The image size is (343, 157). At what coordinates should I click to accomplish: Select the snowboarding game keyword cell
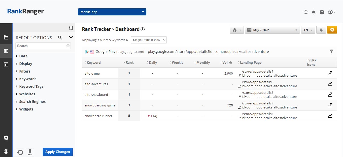click(100, 105)
